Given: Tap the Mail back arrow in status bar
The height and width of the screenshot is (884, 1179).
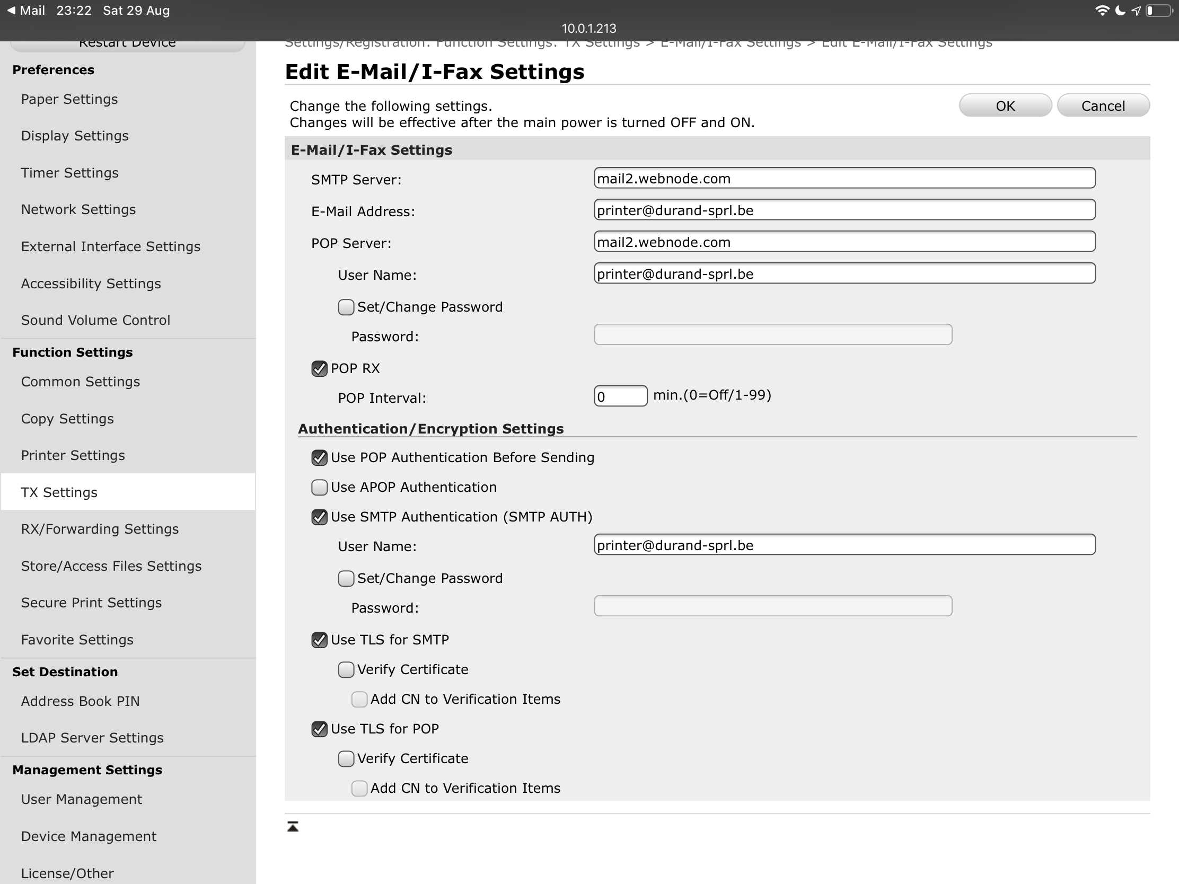Looking at the screenshot, I should (25, 10).
